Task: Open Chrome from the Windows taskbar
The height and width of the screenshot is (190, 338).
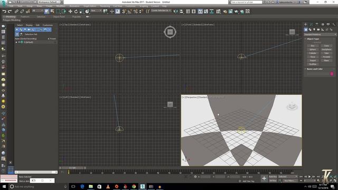Action: pyautogui.click(x=134, y=186)
